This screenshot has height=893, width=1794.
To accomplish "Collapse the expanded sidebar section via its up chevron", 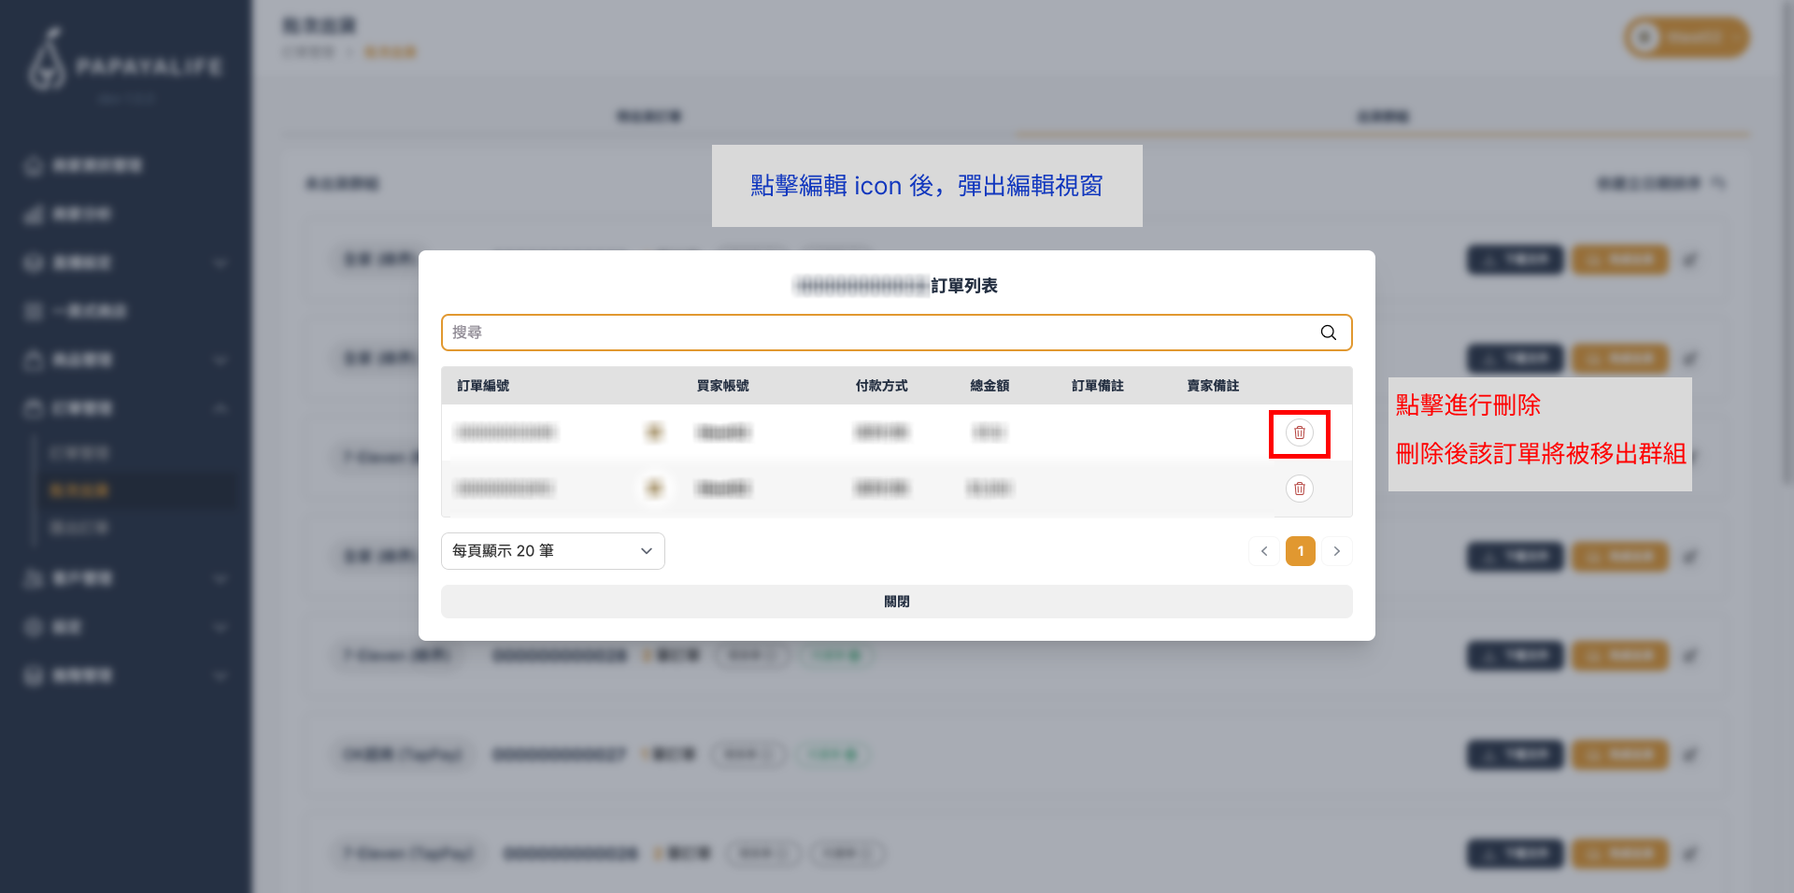I will click(221, 408).
